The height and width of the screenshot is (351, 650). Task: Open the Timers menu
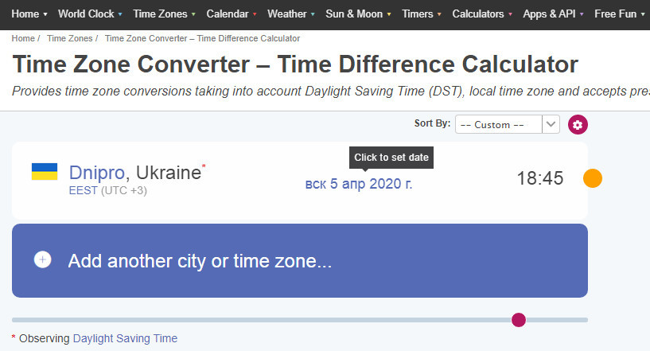point(421,14)
